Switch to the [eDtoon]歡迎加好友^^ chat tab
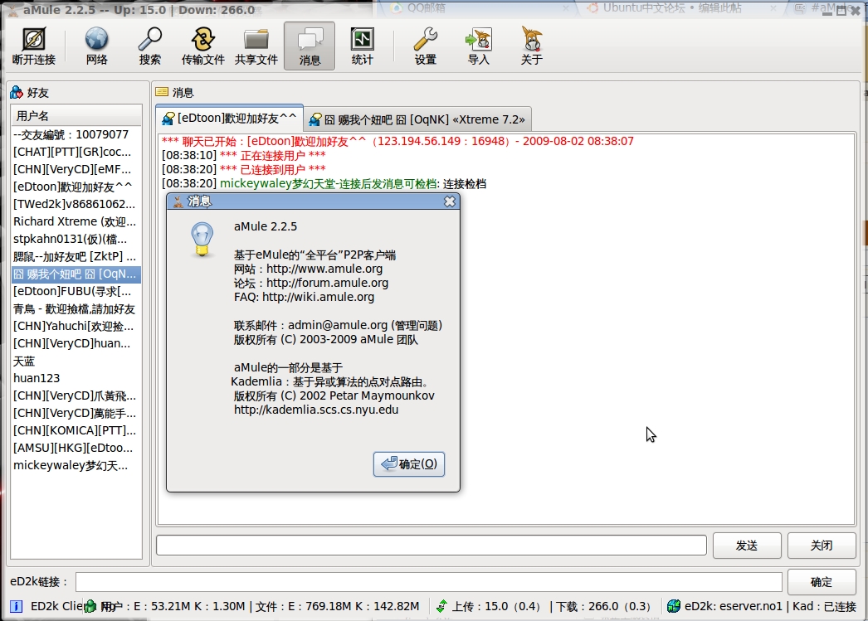This screenshot has height=621, width=868. 229,119
